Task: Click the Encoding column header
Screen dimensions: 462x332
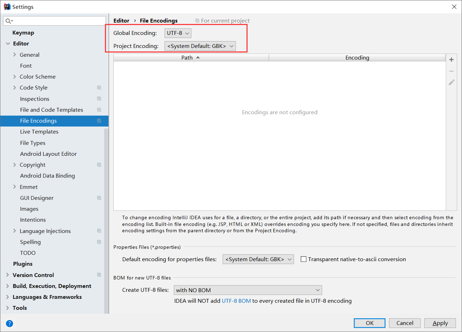Action: [357, 57]
